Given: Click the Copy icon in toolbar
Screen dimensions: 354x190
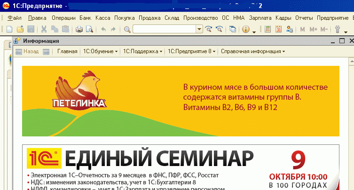Looking at the screenshot, I should pos(55,29).
